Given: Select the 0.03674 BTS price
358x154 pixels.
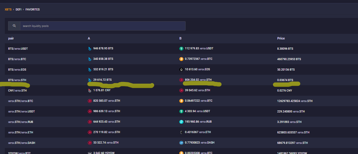Looking at the screenshot, I should click(x=285, y=80).
